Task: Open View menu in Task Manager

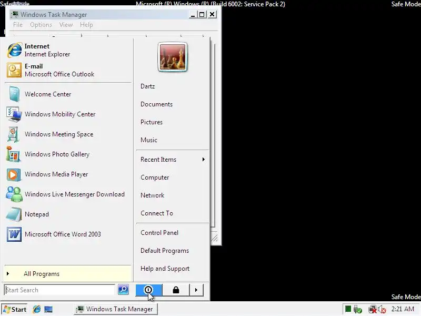Action: (66, 25)
